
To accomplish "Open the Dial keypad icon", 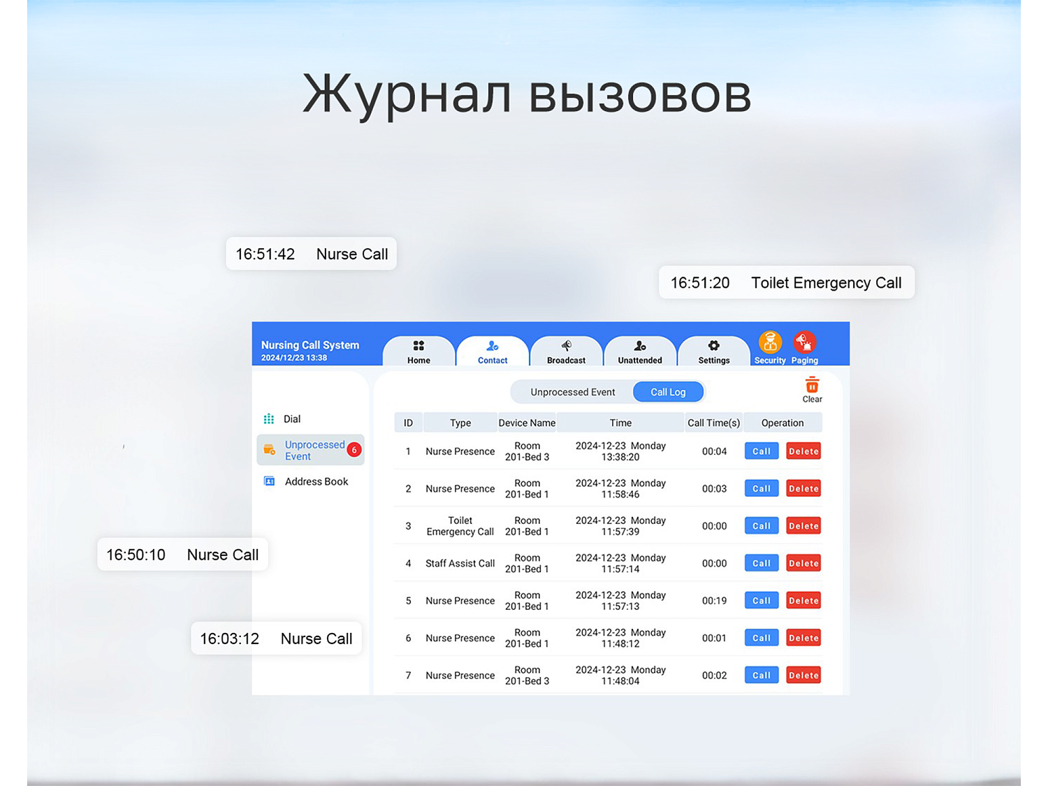I will 269,419.
